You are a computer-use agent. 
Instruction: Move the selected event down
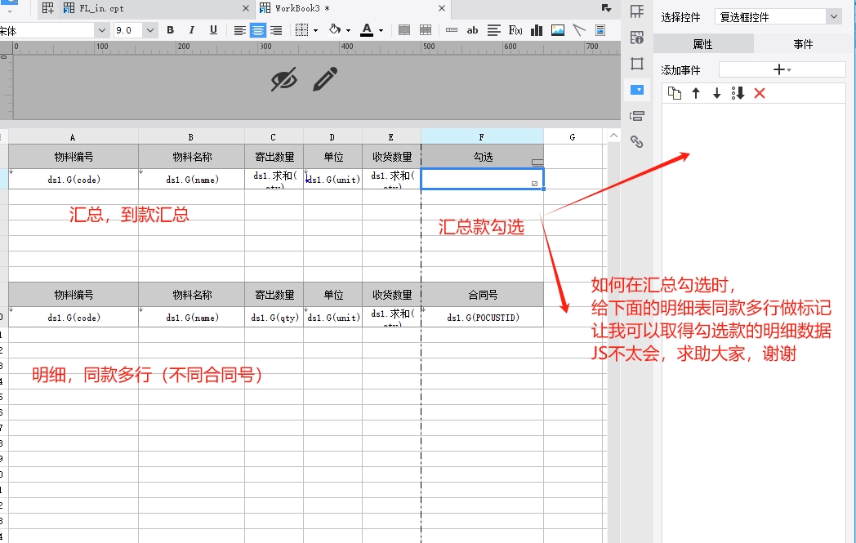coord(717,93)
